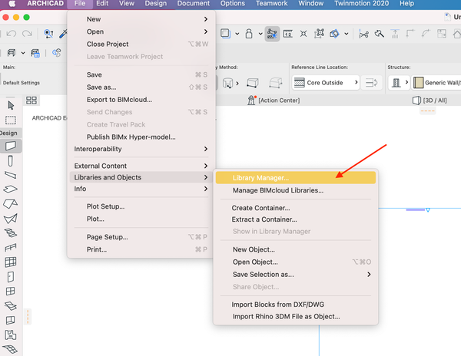Choose the Stair tool
The image size is (461, 356).
[10, 233]
